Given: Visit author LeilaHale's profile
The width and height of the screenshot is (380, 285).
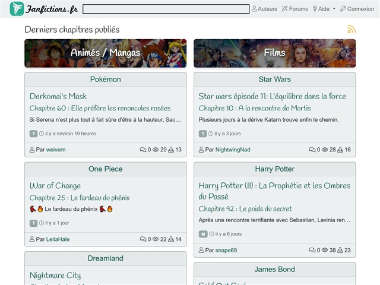Looking at the screenshot, I should (58, 239).
